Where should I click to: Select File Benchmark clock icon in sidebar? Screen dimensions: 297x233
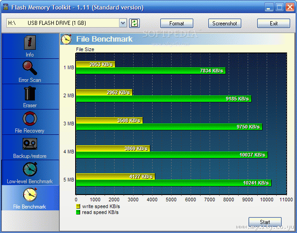point(30,195)
